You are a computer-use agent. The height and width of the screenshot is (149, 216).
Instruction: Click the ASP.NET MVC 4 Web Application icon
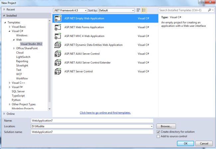click(58, 36)
